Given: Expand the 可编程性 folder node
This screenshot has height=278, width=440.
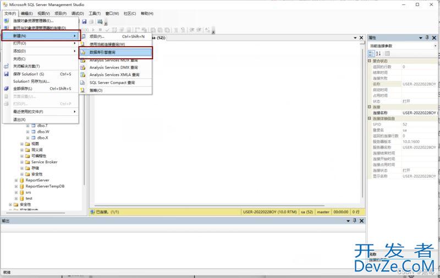Looking at the screenshot, I should click(x=22, y=156).
